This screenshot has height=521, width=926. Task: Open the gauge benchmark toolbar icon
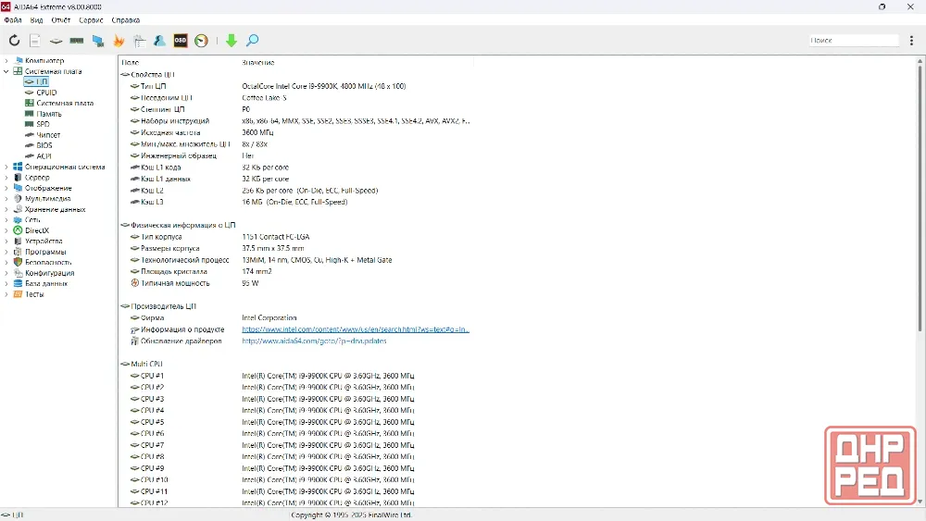201,40
